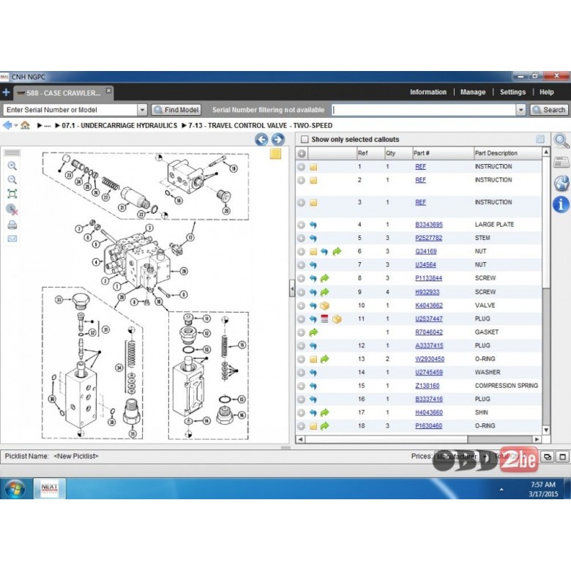The width and height of the screenshot is (571, 571).
Task: Click the red list icon in PLUG U2537447 row
Action: click(324, 319)
